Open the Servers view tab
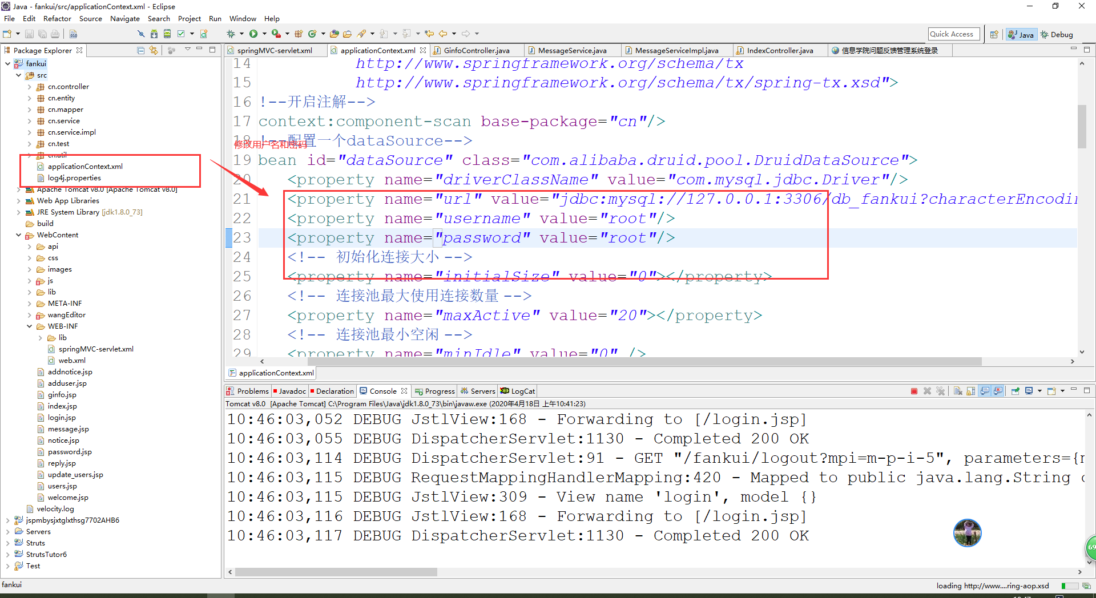 [x=478, y=391]
